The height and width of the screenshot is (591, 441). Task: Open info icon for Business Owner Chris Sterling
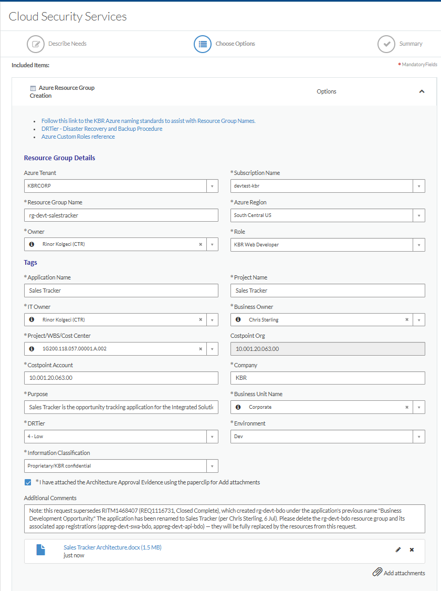[x=238, y=319]
